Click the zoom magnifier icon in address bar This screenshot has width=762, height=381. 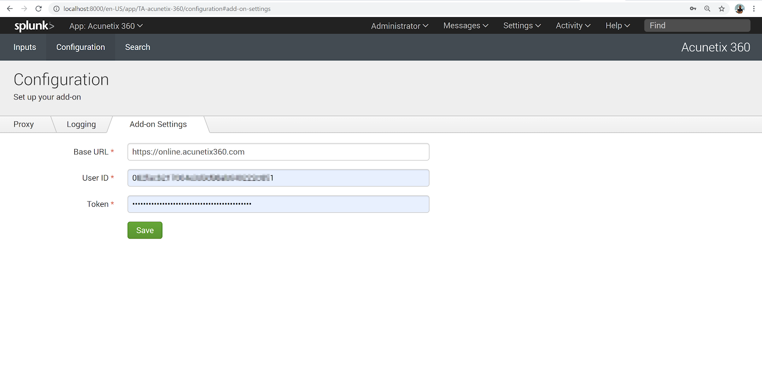[x=707, y=9]
